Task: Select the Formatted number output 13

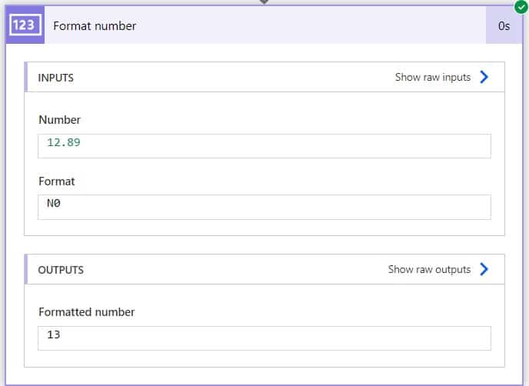Action: pos(264,338)
